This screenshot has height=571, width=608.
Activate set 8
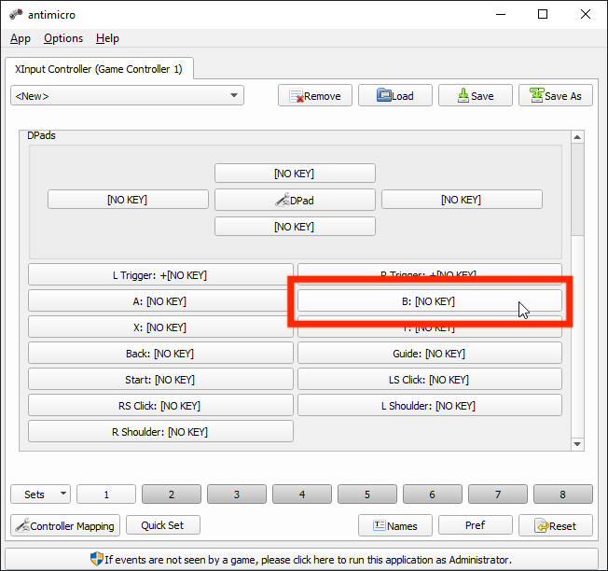[562, 494]
